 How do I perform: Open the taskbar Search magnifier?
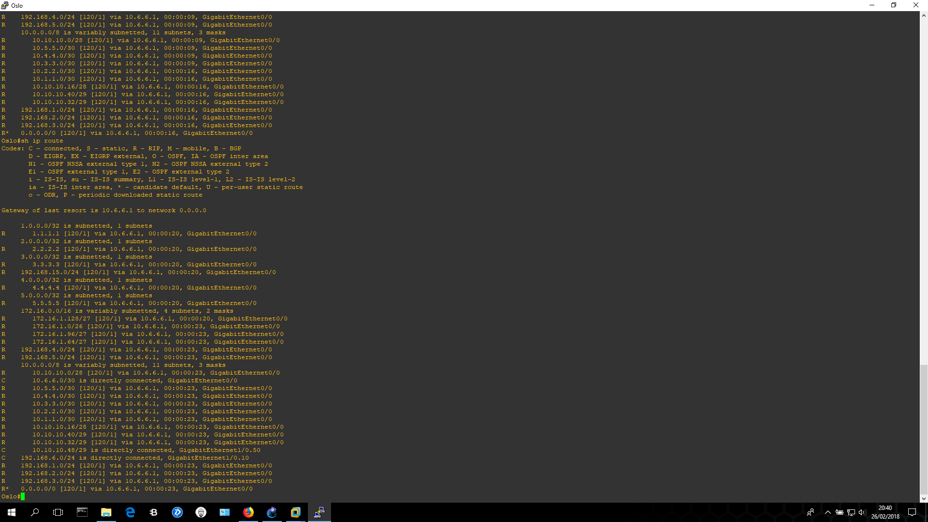[35, 512]
